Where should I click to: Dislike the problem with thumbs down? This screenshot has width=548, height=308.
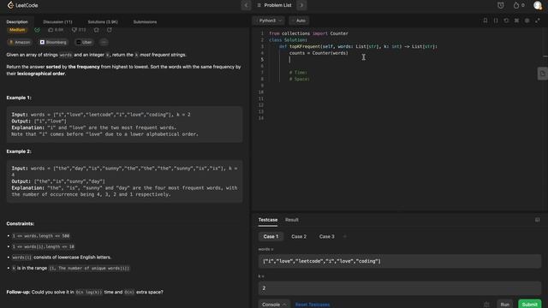point(79,30)
